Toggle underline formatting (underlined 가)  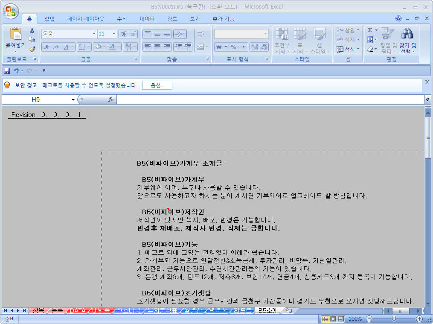pos(66,47)
